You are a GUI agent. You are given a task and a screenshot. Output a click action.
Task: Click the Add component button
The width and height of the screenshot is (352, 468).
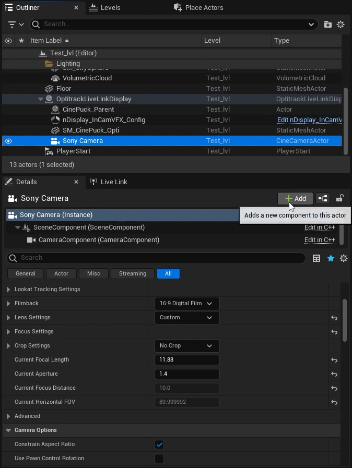pyautogui.click(x=295, y=198)
